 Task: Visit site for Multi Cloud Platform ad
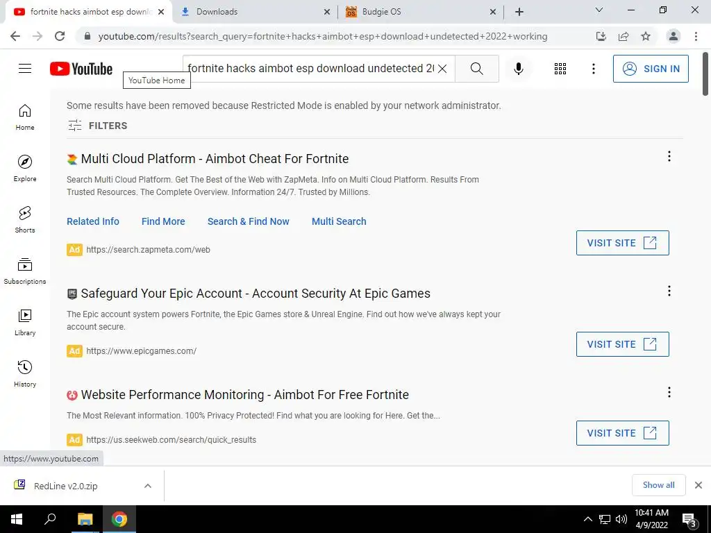623,243
